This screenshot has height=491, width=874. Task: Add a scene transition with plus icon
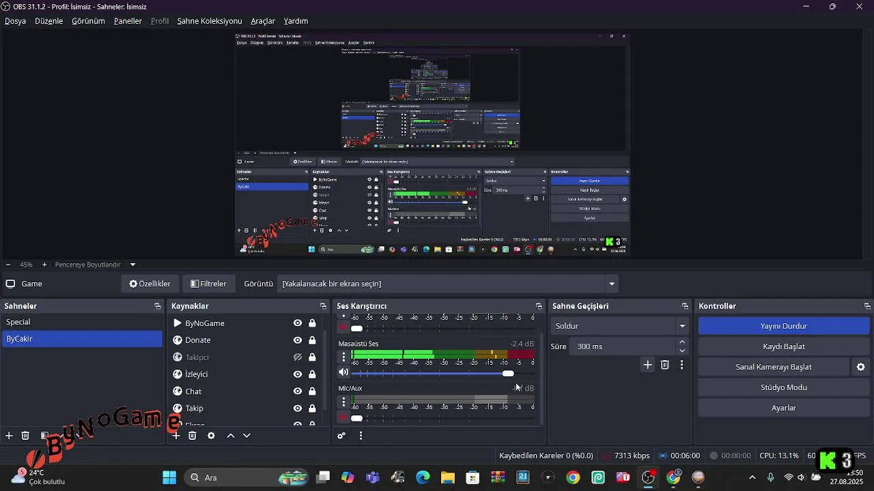[x=648, y=365]
